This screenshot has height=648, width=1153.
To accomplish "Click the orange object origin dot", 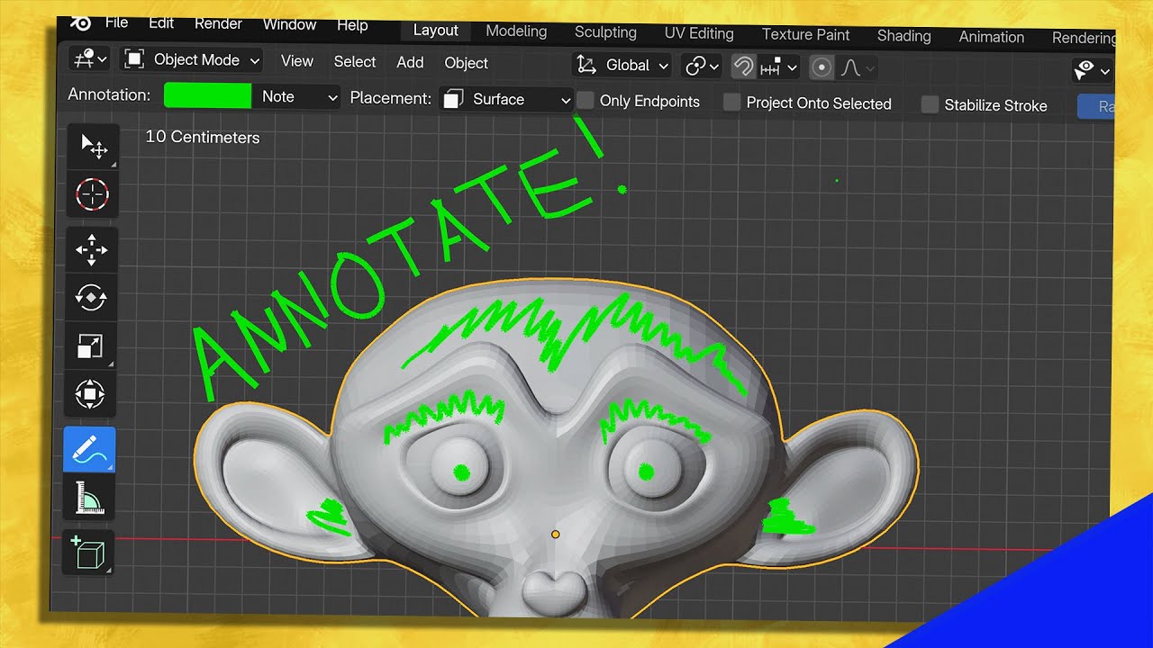I will pyautogui.click(x=555, y=535).
